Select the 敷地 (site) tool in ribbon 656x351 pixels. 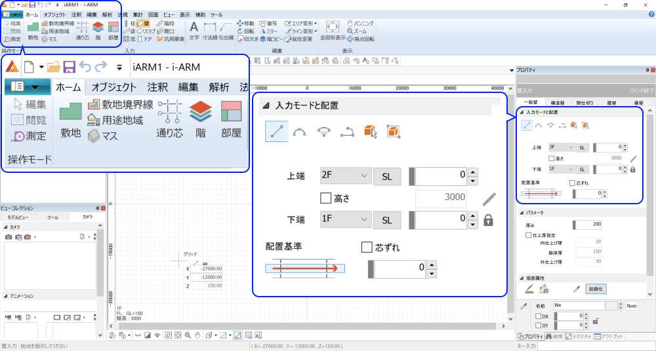click(x=33, y=31)
